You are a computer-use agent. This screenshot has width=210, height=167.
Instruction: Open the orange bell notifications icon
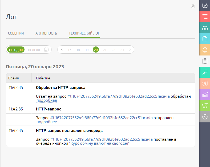[205, 50]
